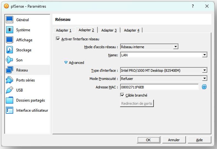The height and width of the screenshot is (149, 217).
Task: Uncheck Activer l'interface réseau
Action: [58, 39]
